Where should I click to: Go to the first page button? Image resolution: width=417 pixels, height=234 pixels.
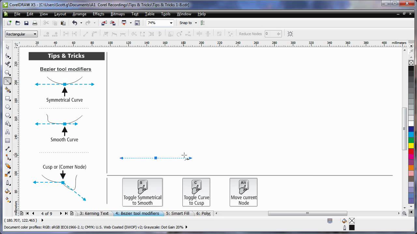[x=27, y=214]
